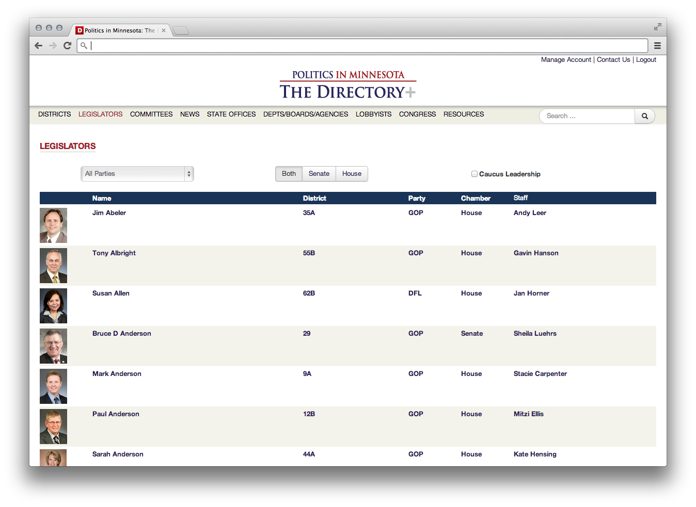Select the Both chamber filter
696x507 pixels.
point(289,174)
